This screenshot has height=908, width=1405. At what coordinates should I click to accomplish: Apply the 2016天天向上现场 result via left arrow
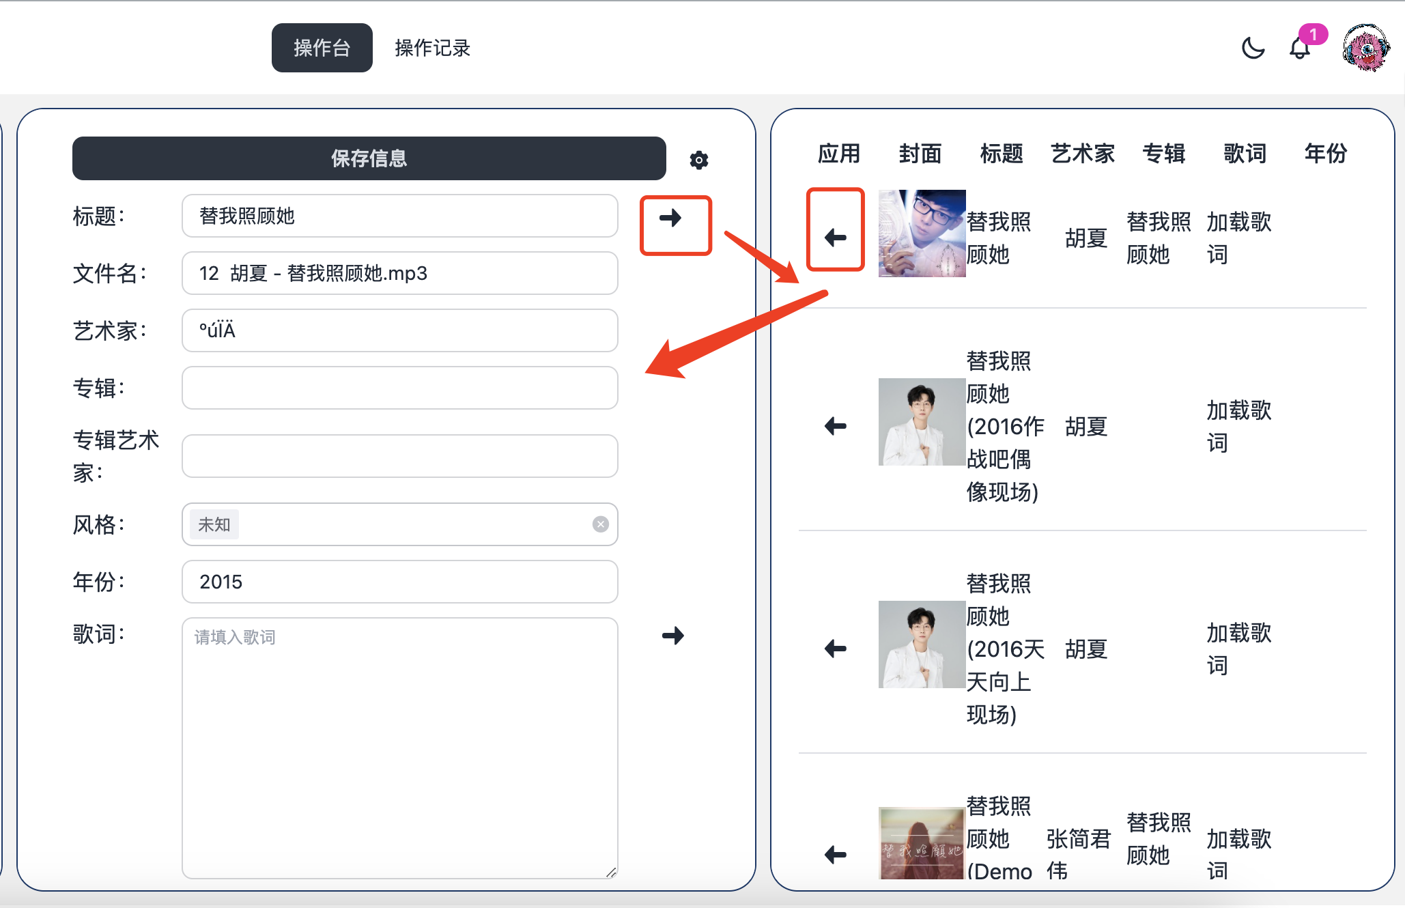pyautogui.click(x=835, y=649)
